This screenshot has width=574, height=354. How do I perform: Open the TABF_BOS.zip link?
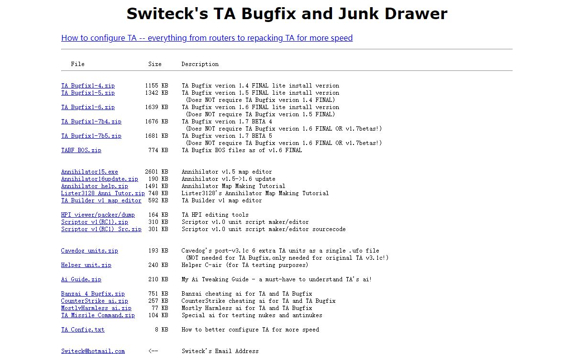pos(81,150)
